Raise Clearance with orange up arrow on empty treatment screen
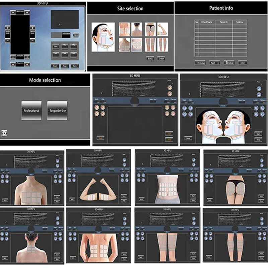This screenshot has width=268, height=268. [173, 107]
